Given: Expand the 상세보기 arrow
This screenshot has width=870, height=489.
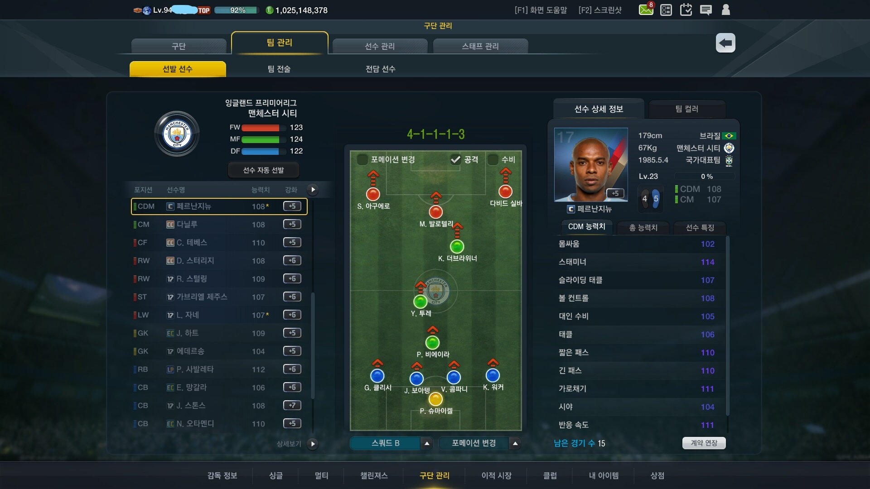Looking at the screenshot, I should point(312,444).
